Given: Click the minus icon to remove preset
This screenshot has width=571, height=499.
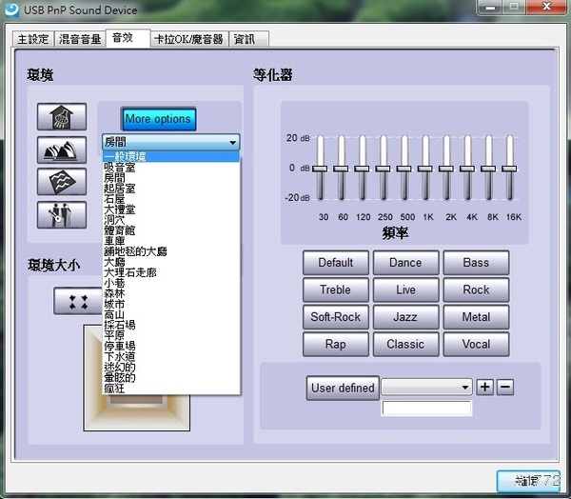Looking at the screenshot, I should point(505,388).
